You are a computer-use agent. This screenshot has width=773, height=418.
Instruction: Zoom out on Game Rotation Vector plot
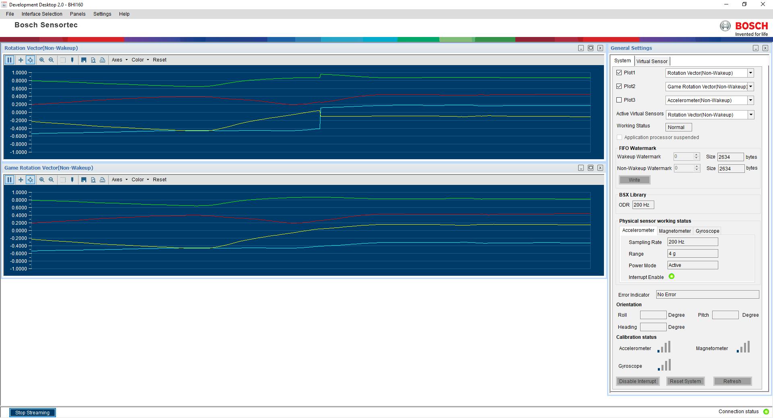pos(51,180)
